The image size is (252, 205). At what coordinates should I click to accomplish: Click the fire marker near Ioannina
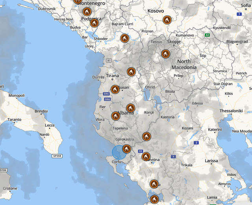[146, 157]
